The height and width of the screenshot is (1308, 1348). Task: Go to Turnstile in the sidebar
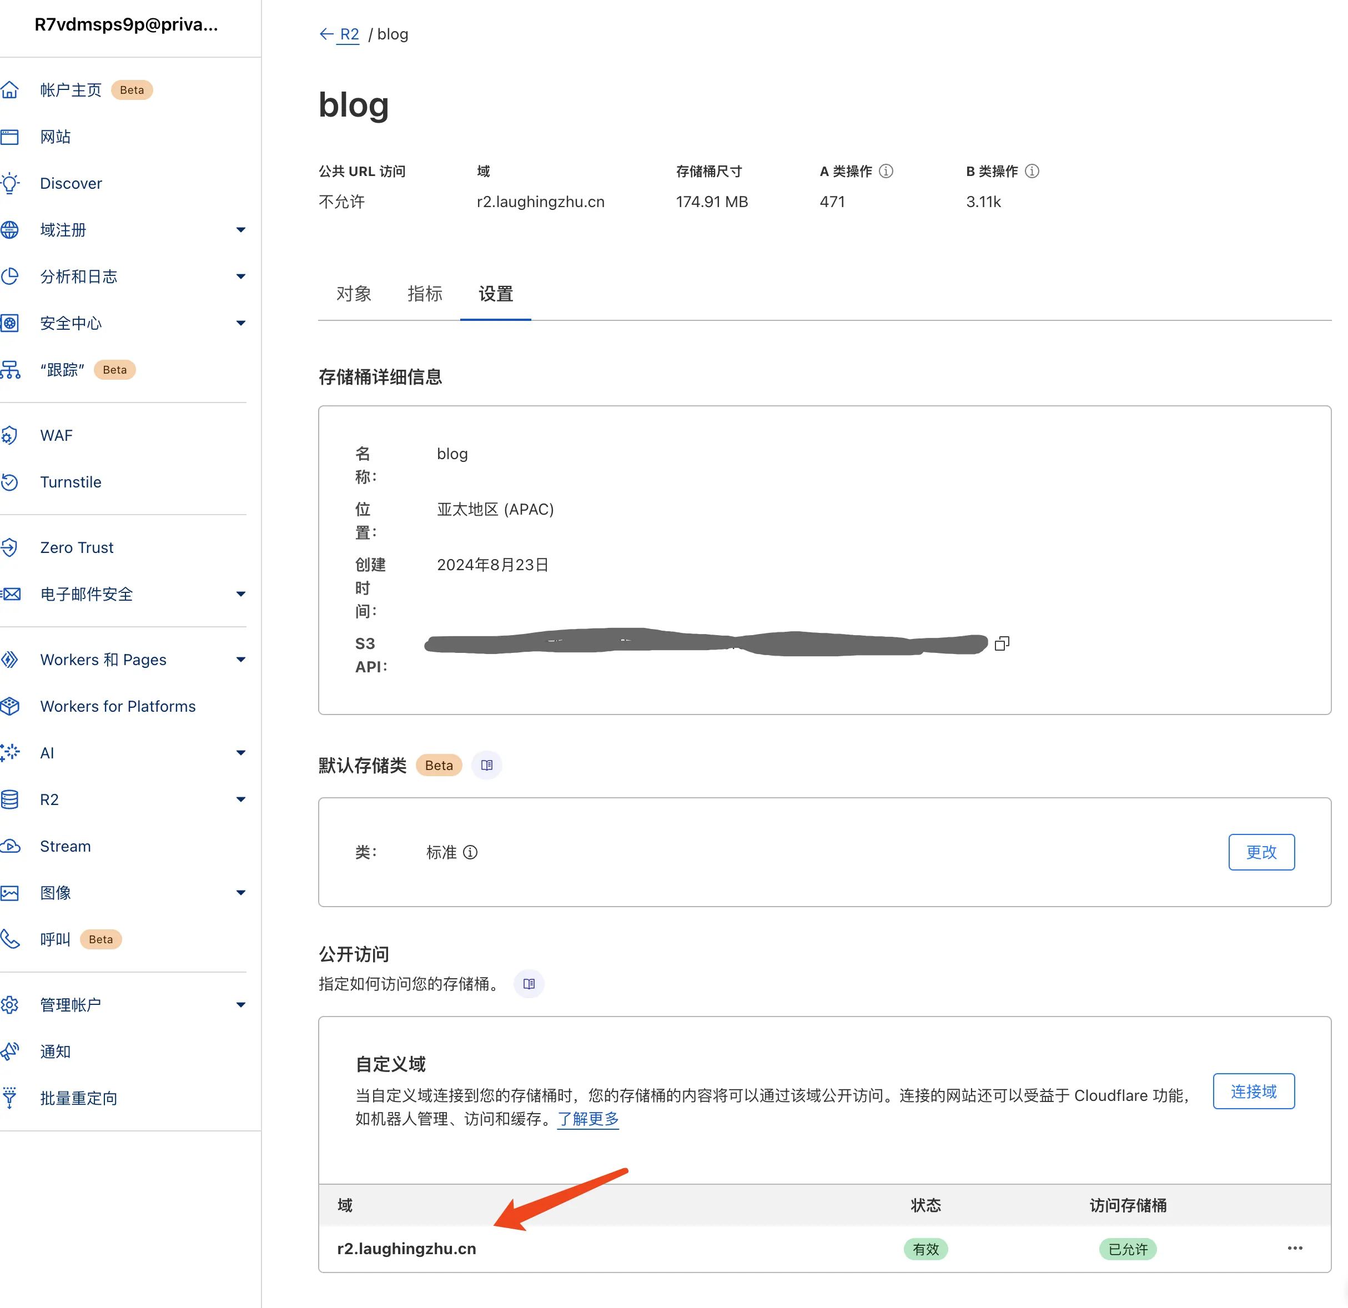tap(70, 482)
